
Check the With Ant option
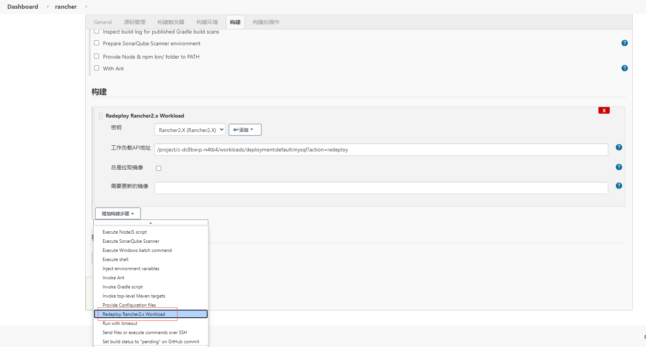point(97,68)
